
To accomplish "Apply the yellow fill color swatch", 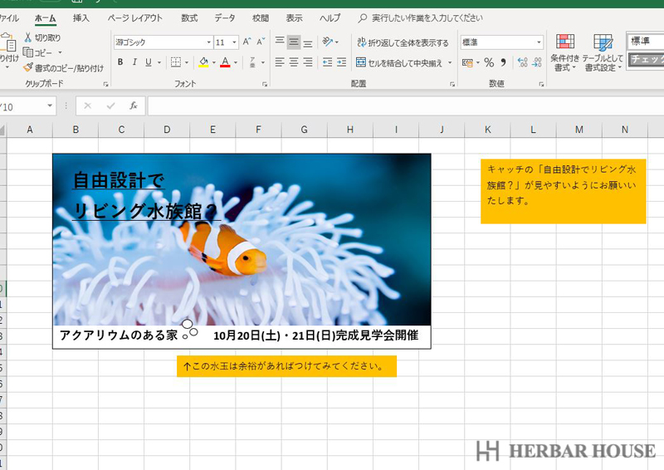I will tap(203, 62).
